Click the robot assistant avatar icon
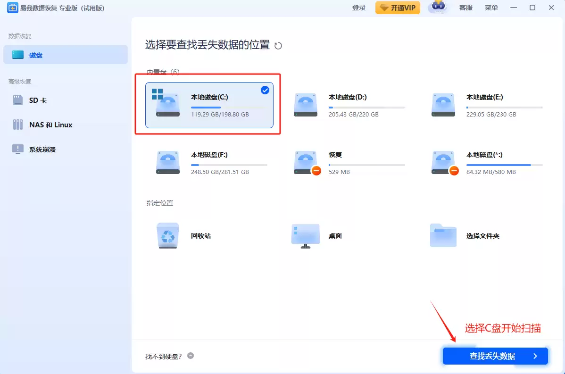565x374 pixels. (x=438, y=8)
